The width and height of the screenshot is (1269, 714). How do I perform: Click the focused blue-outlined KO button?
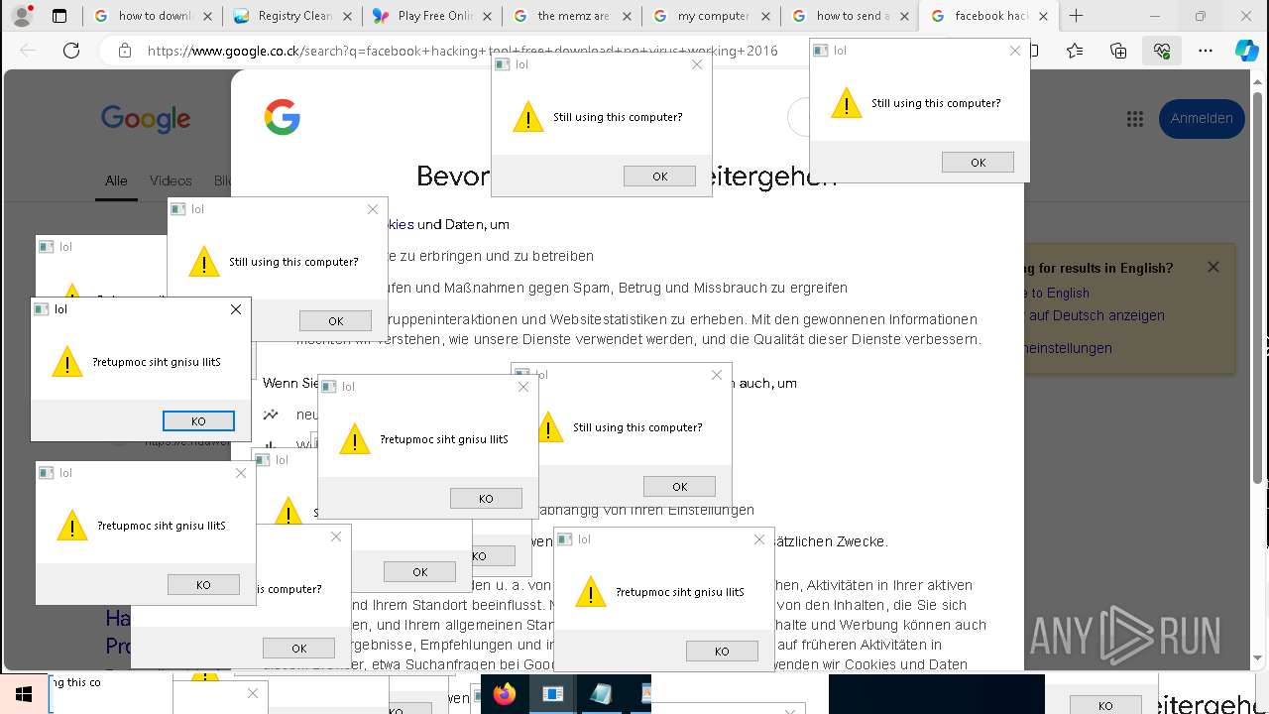click(x=198, y=420)
